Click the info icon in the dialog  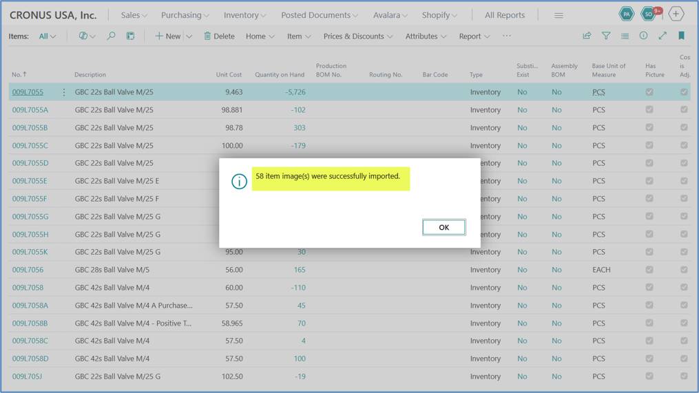pos(239,181)
